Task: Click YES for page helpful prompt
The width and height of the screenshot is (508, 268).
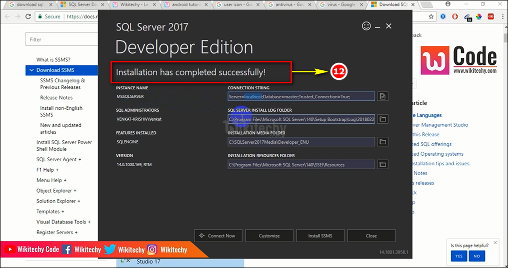Action: [458, 256]
